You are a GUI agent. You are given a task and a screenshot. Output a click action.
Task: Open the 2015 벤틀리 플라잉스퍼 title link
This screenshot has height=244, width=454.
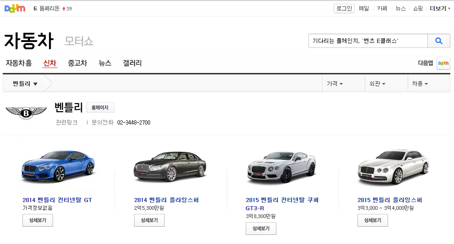tap(389, 200)
